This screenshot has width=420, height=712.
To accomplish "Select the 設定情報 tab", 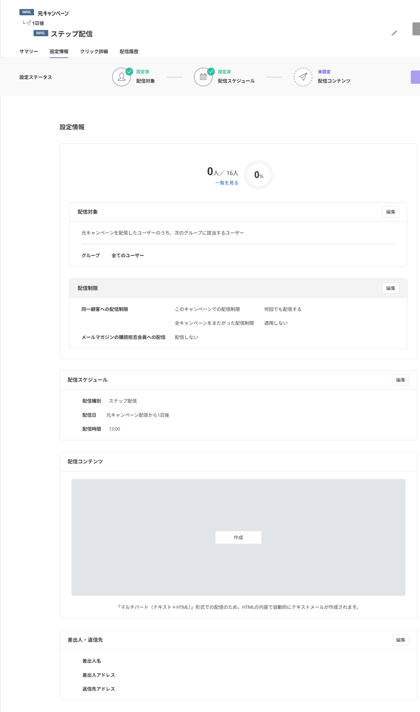I will coord(59,52).
